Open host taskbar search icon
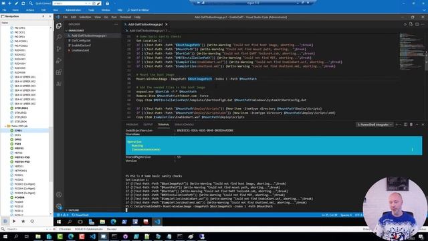This screenshot has height=241, width=428. tap(16, 236)
